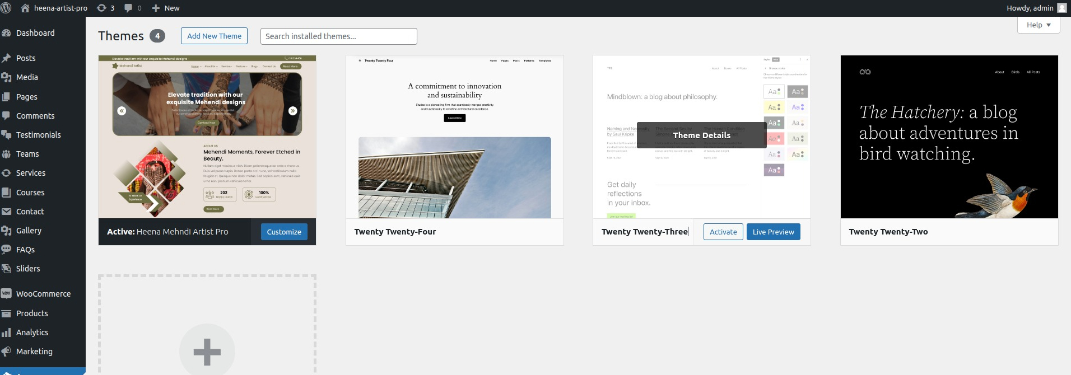
Task: Click the FAQs chat icon
Action: click(x=6, y=250)
